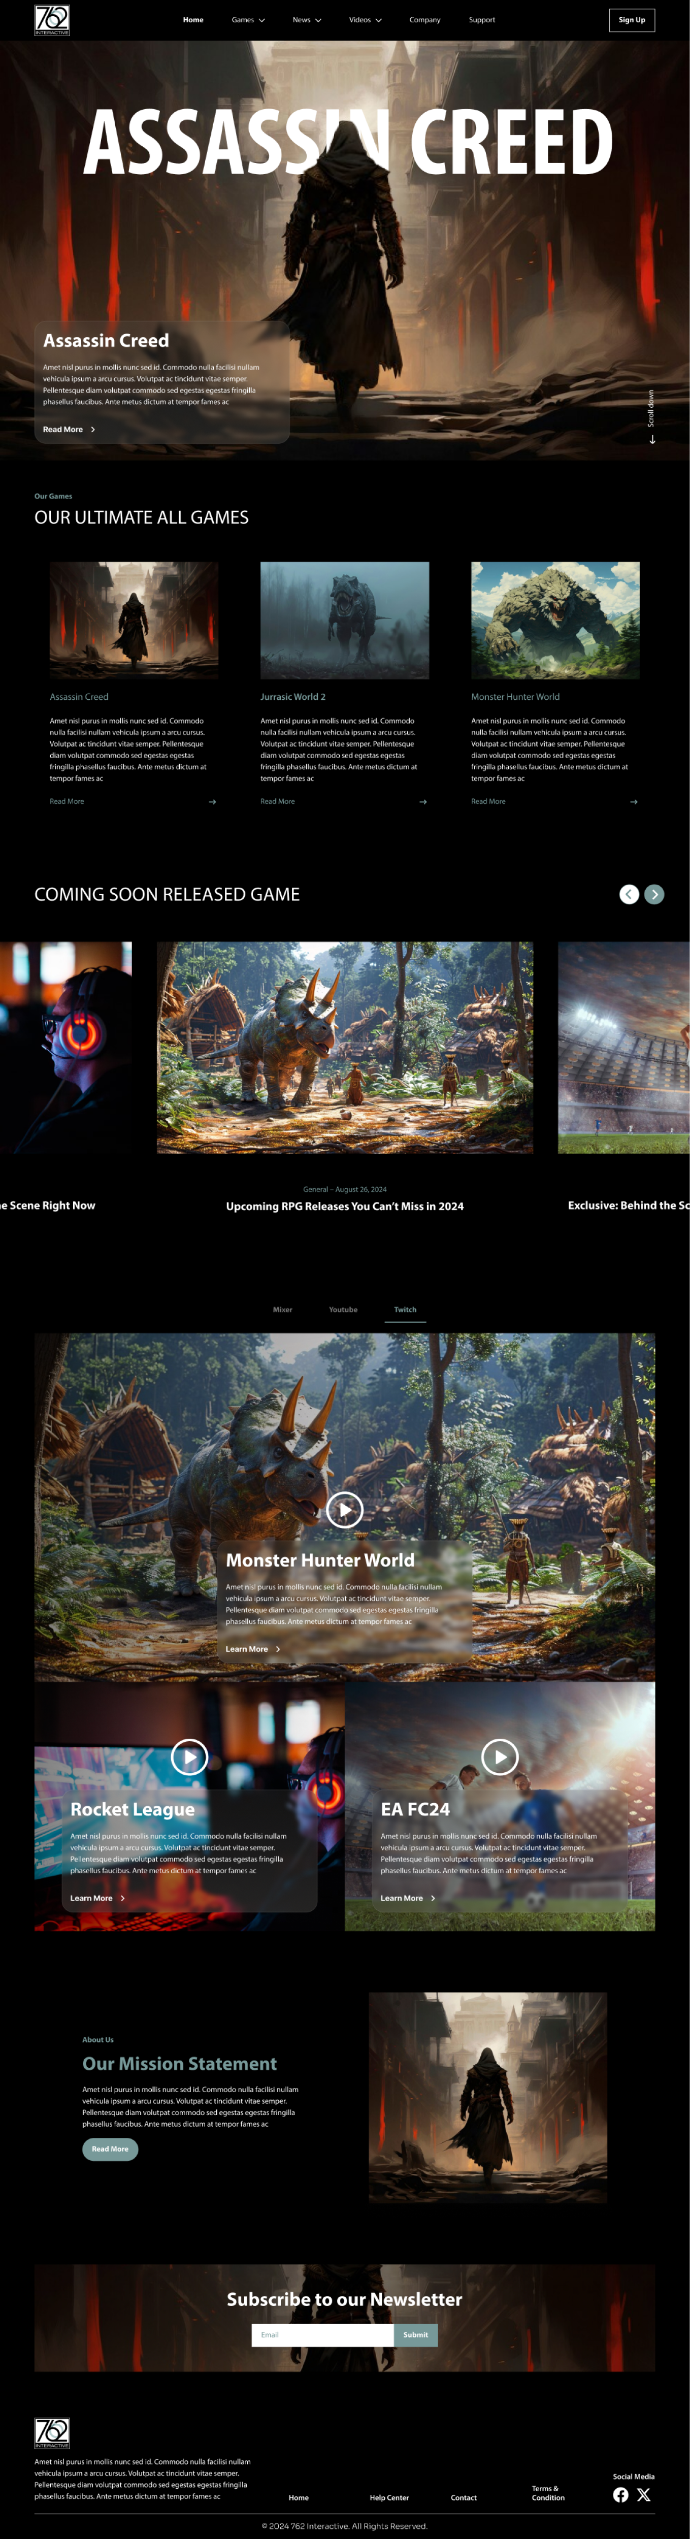The image size is (690, 2539).
Task: Open the Monster Hunter World game thumbnail
Action: [555, 620]
